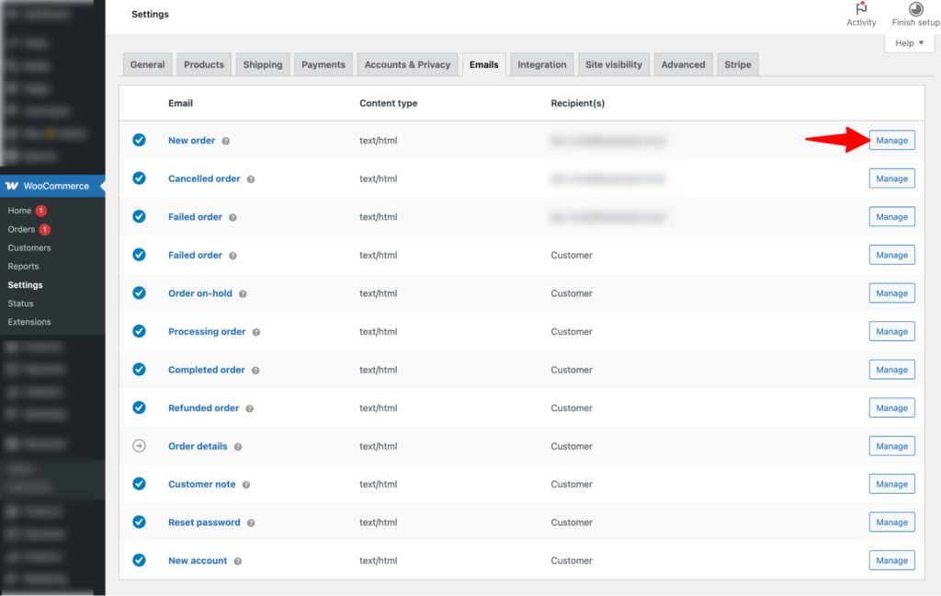941x596 pixels.
Task: Open the Stripe settings tab
Action: tap(737, 63)
